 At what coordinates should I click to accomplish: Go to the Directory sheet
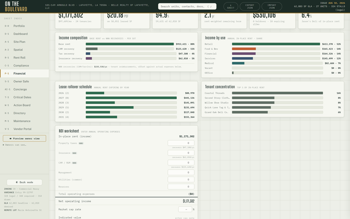click(24, 113)
